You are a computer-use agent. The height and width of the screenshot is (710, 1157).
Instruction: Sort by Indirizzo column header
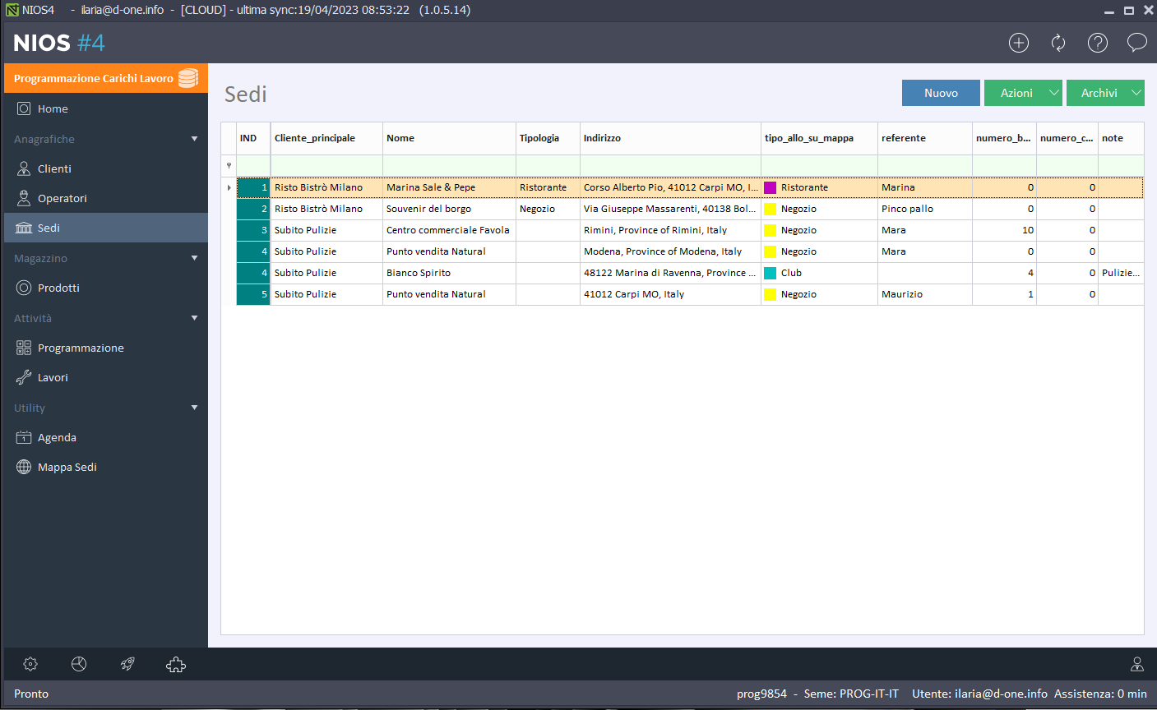[x=670, y=138]
